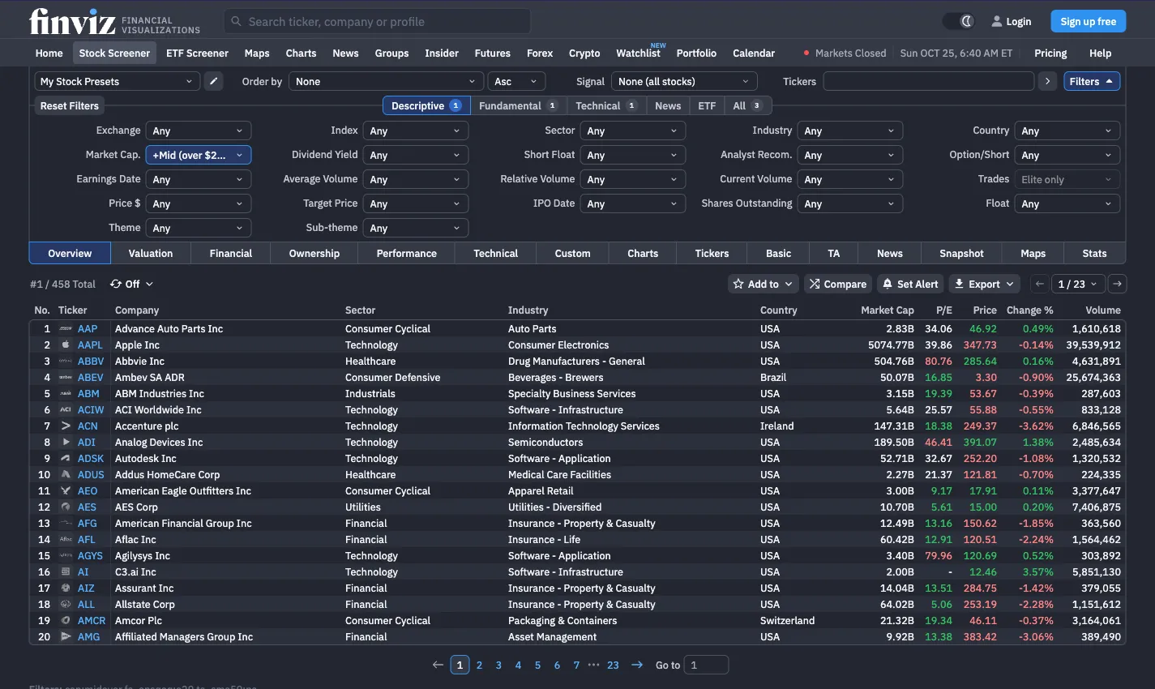Click the Reset Filters button
This screenshot has width=1155, height=689.
70,105
